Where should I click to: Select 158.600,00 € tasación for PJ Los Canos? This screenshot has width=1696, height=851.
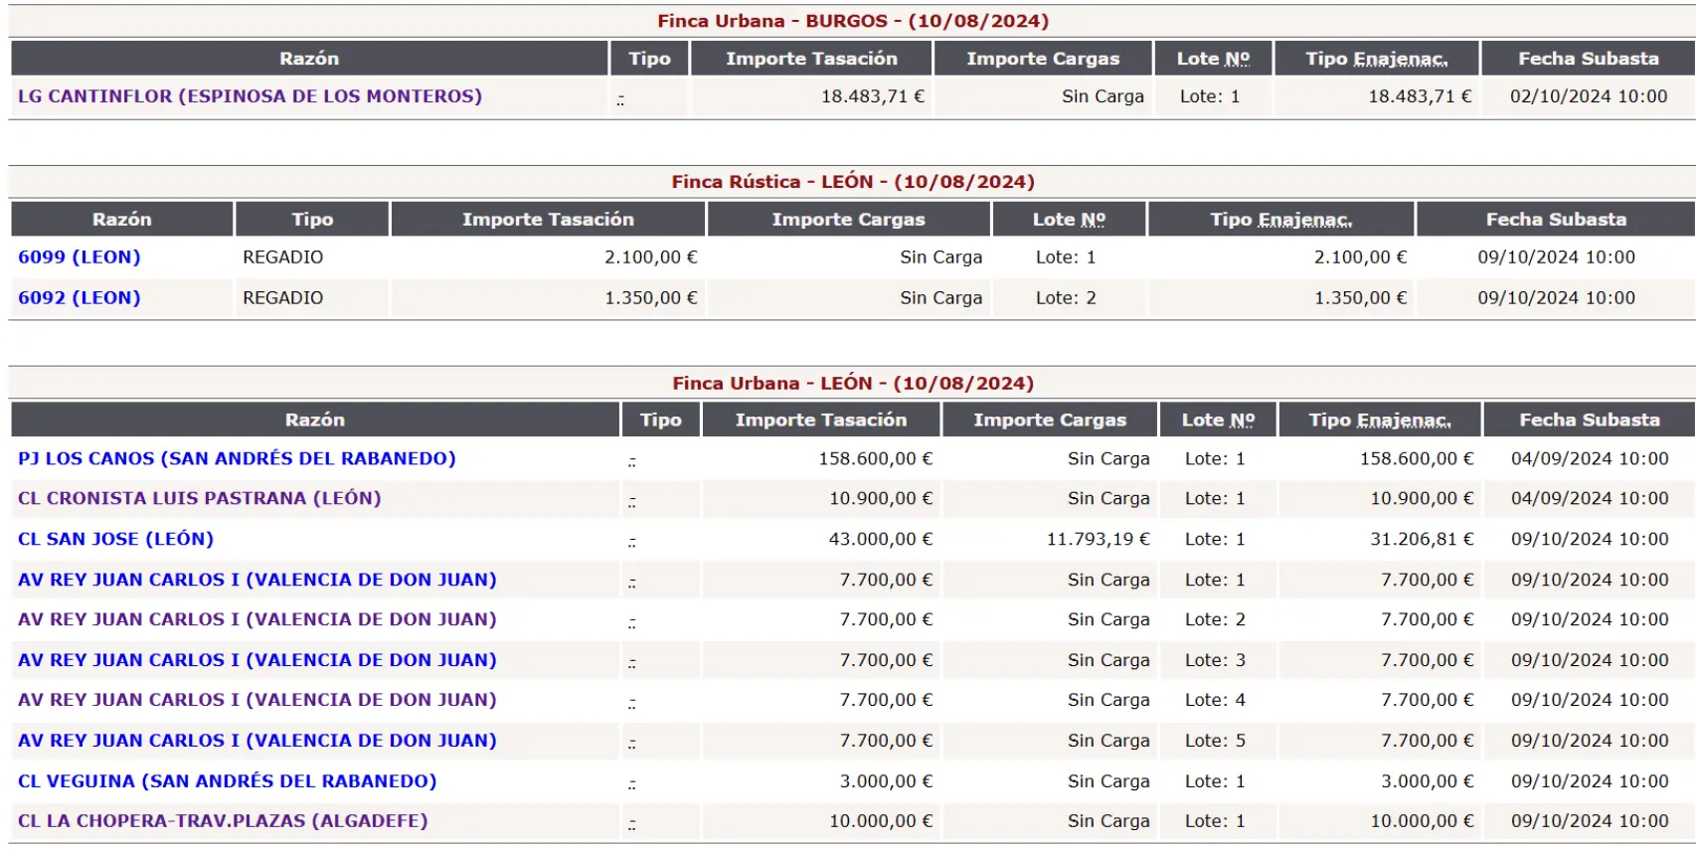pos(876,458)
